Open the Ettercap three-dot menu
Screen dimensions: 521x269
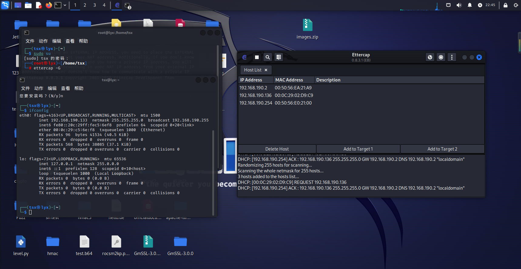point(452,57)
